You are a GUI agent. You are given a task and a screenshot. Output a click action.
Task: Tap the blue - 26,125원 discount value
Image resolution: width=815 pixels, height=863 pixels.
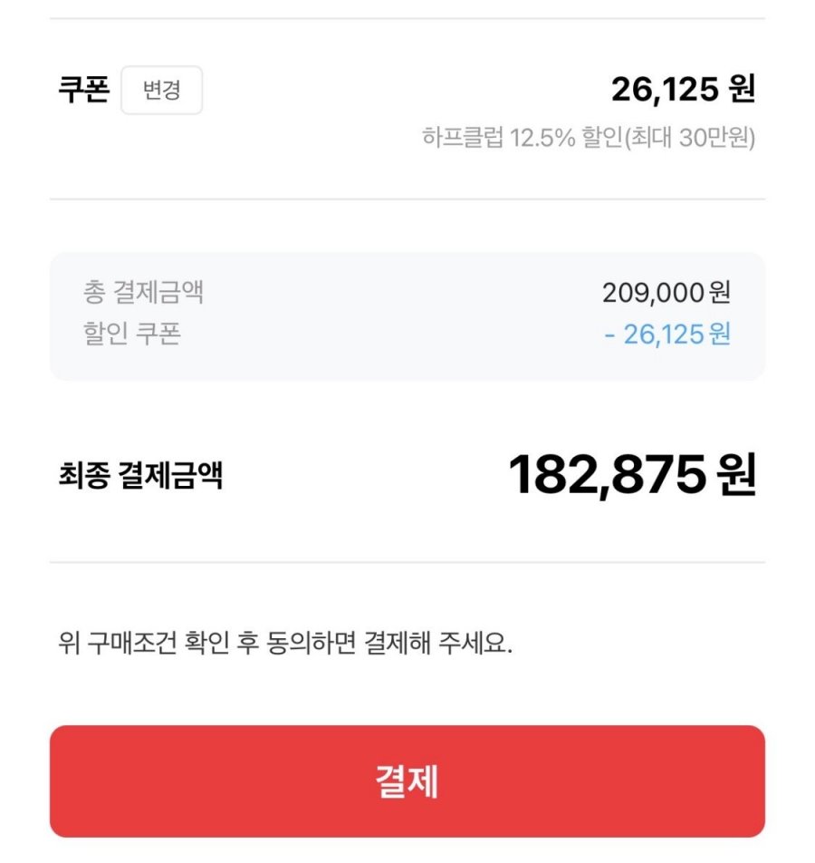coord(666,335)
